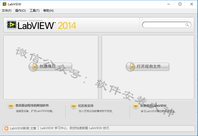Open the 欢迎使用LabVIEW link
198x136 pixels.
[x=153, y=106]
